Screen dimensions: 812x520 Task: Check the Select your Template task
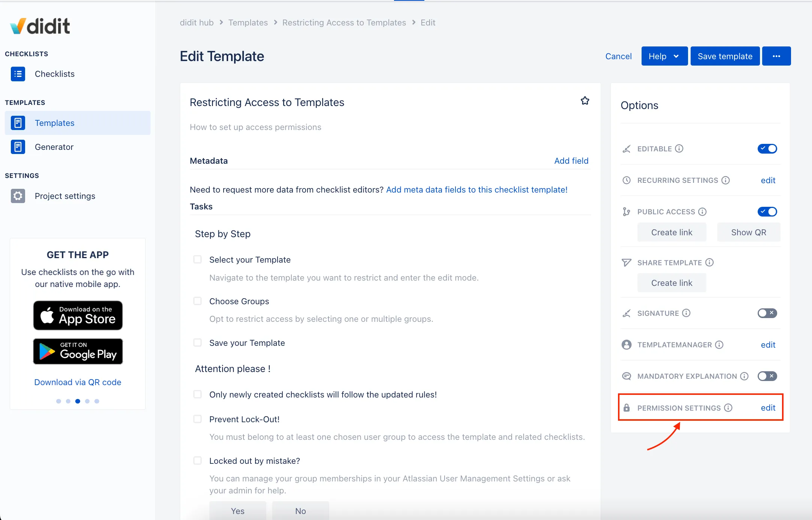coord(197,260)
